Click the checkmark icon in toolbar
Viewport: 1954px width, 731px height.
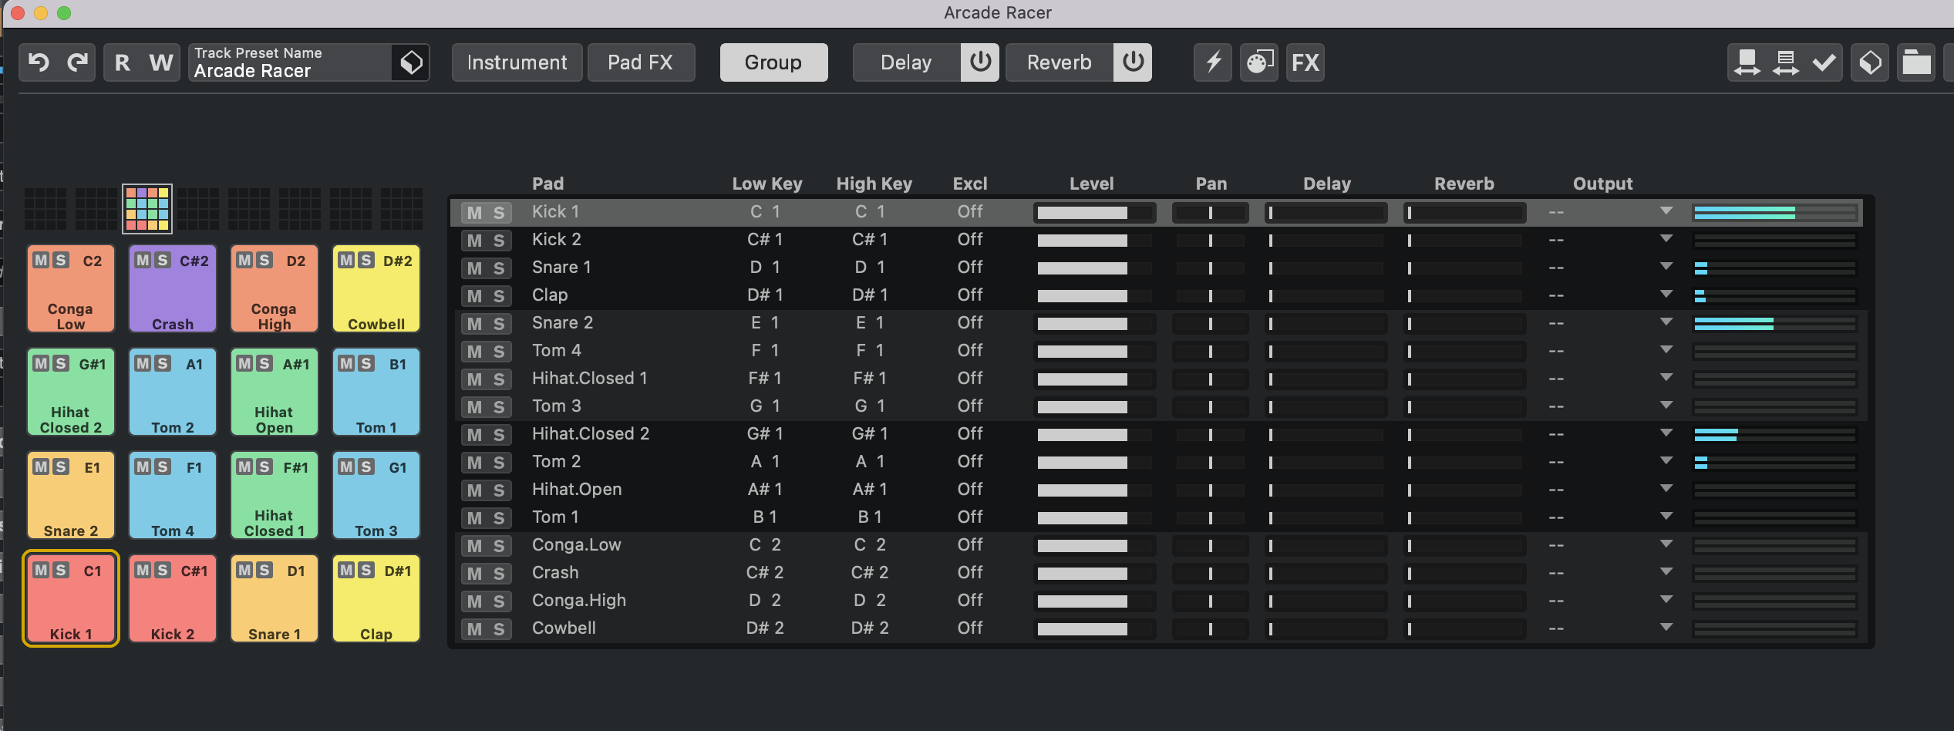(x=1824, y=62)
